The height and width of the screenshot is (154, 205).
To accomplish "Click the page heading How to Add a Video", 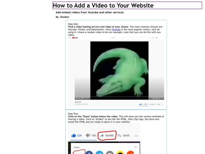I will pos(103,5).
